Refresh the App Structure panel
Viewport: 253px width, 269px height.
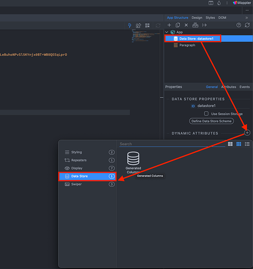(x=247, y=25)
